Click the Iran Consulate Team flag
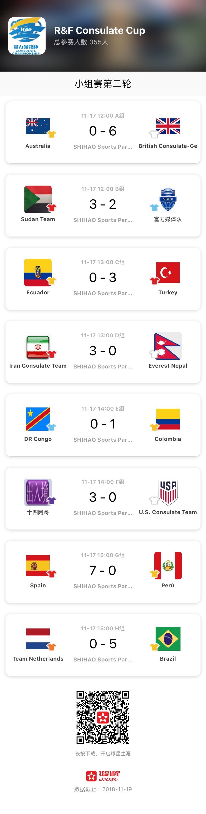This screenshot has width=206, height=814. (38, 347)
